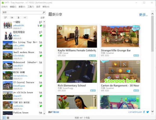Click green tag on ye old kiln house
Screen dimensions: 156x120
(x=41, y=96)
